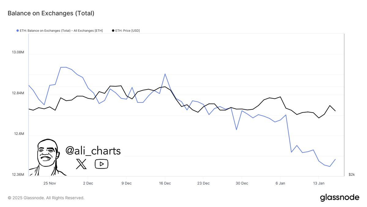Click the ETH: Price [USD] legend label

tap(127, 31)
